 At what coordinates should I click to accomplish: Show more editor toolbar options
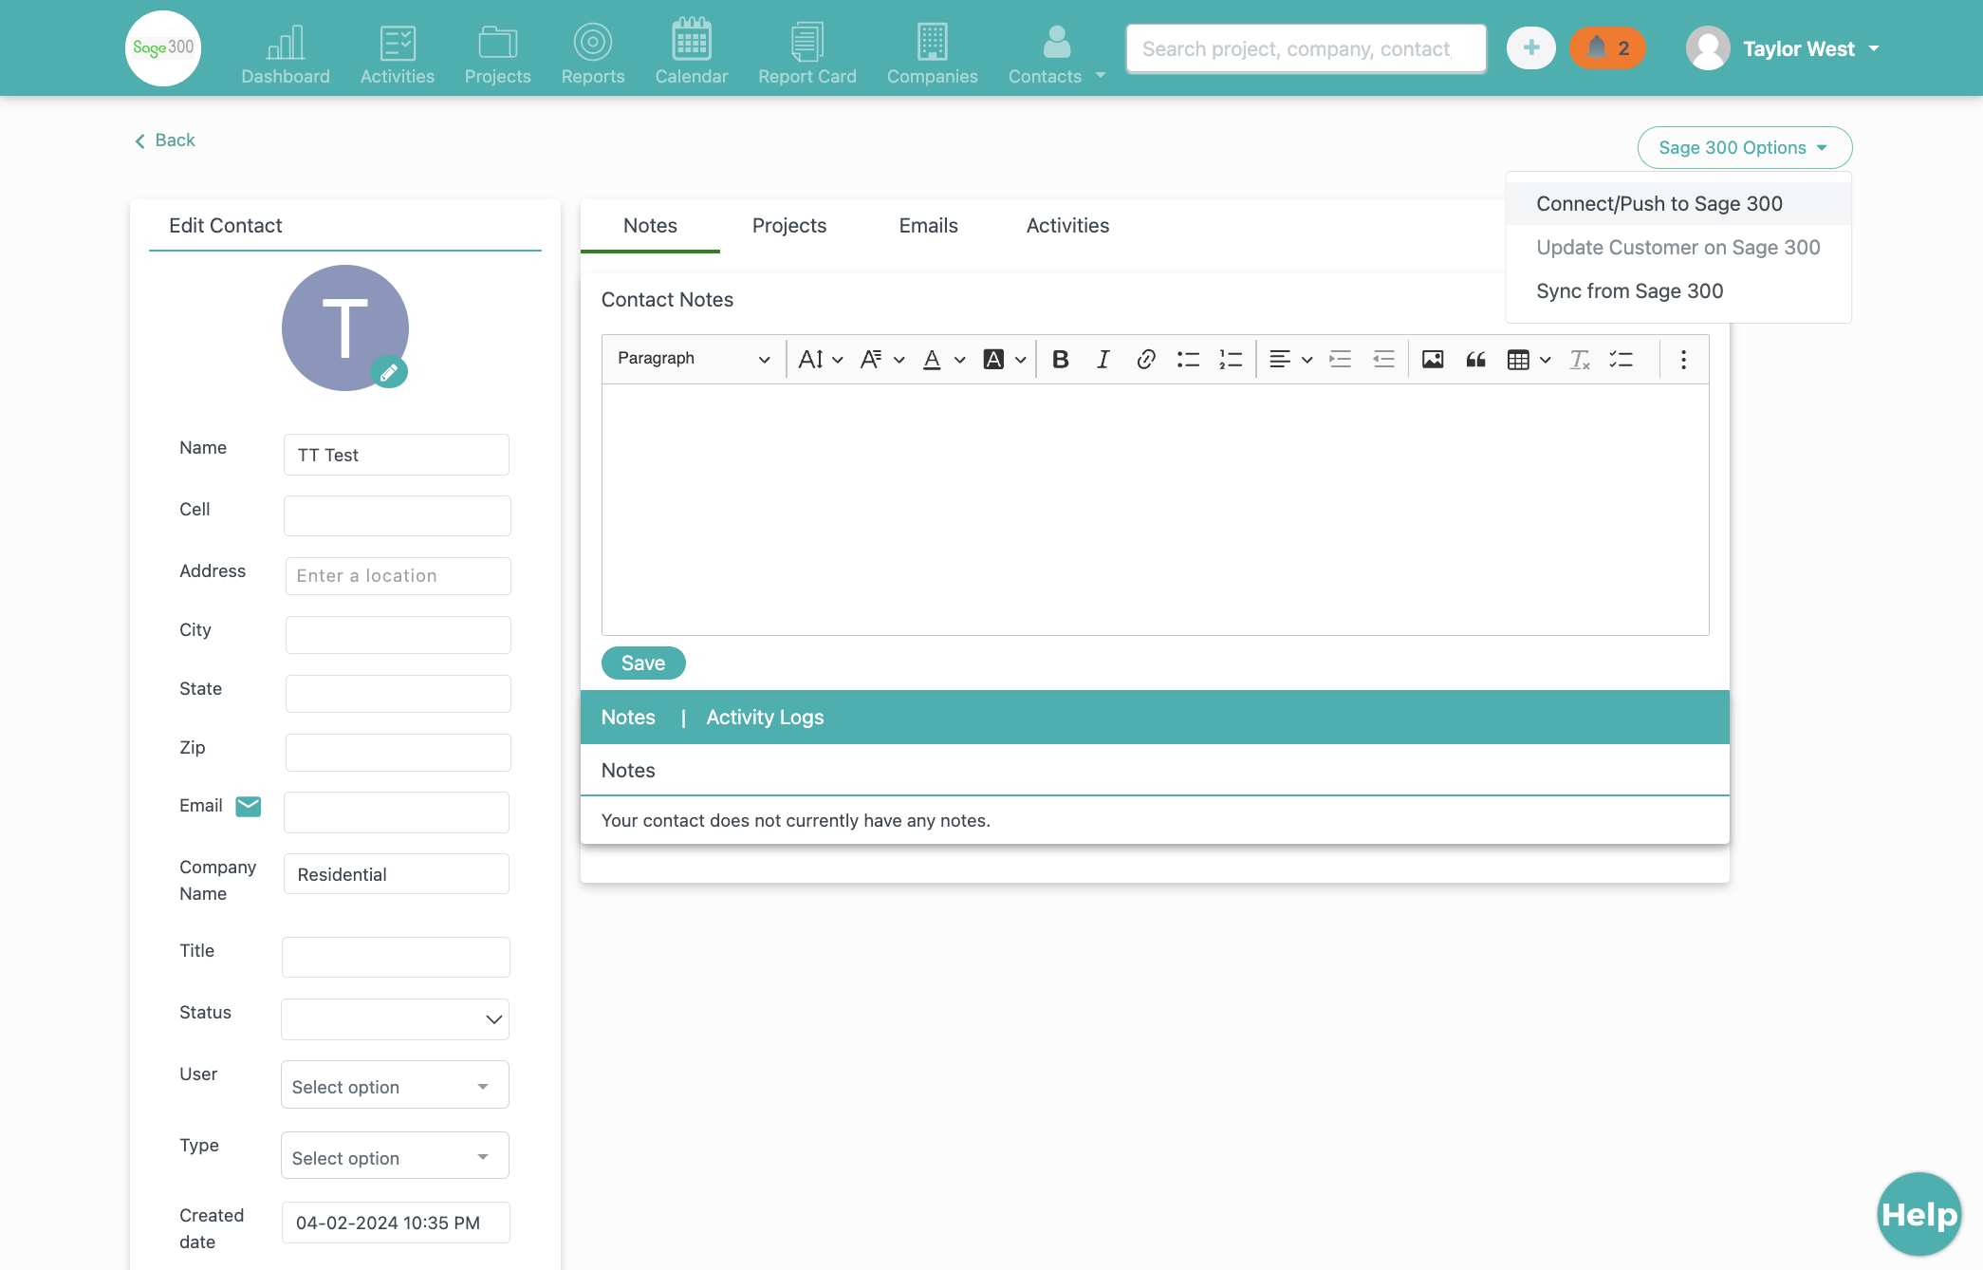[1683, 359]
